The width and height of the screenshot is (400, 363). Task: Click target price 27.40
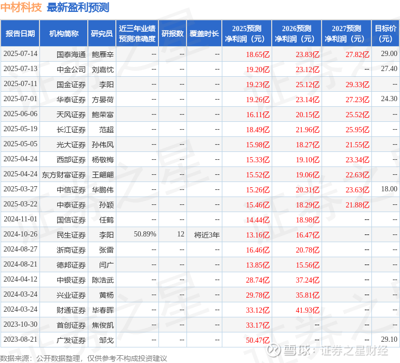[389, 69]
